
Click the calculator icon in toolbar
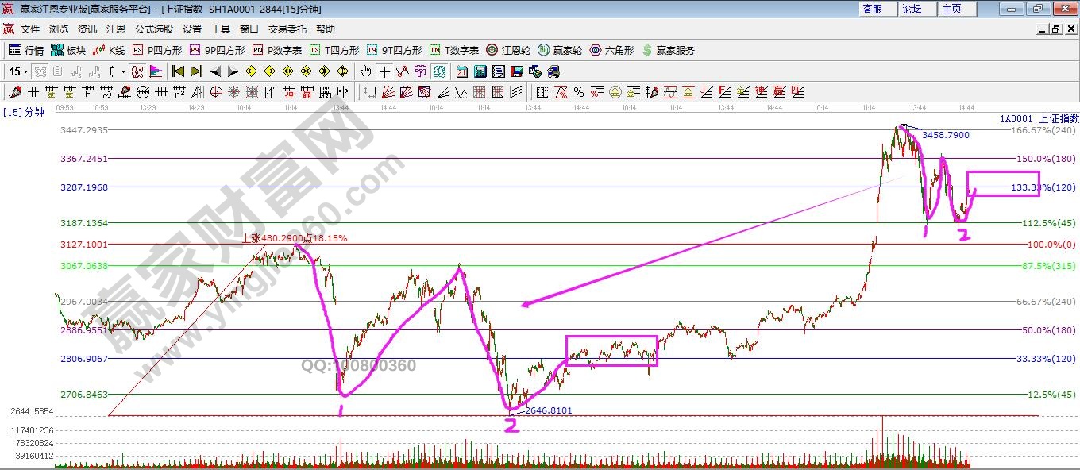click(480, 71)
